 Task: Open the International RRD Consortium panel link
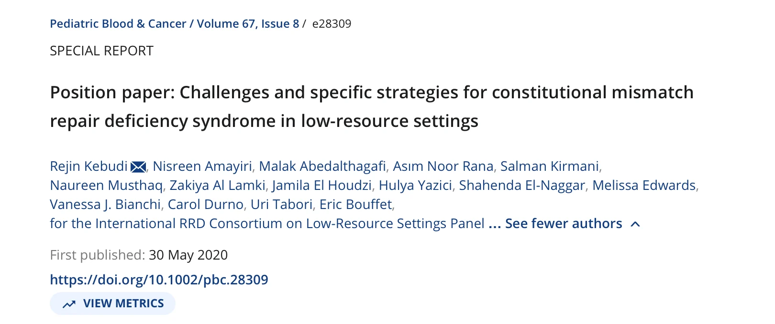(267, 223)
